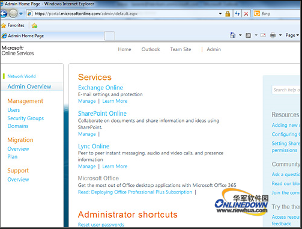Image resolution: width=302 pixels, height=229 pixels.
Task: Click the Read our blog link
Action: coord(286,183)
